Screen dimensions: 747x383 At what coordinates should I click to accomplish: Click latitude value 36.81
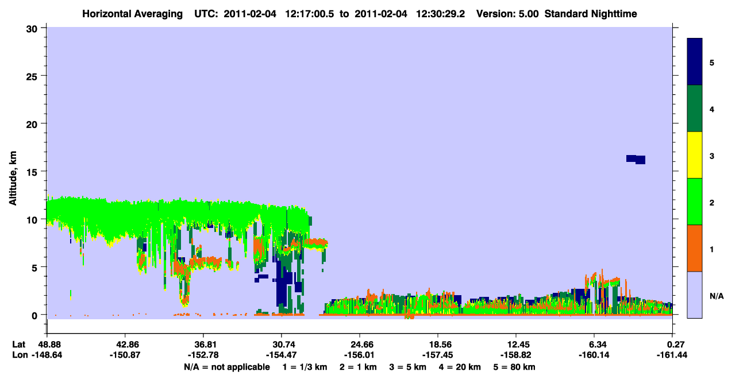pos(203,345)
